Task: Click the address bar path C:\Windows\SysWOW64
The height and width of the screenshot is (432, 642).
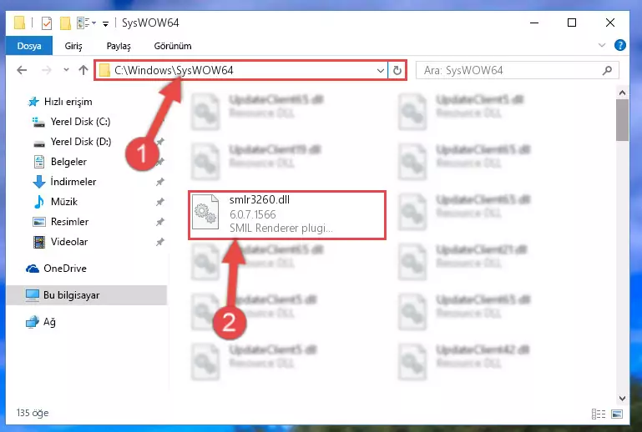Action: pos(174,70)
